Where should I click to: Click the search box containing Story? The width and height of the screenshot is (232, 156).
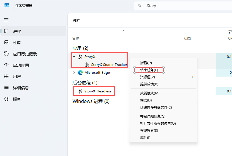183,6
